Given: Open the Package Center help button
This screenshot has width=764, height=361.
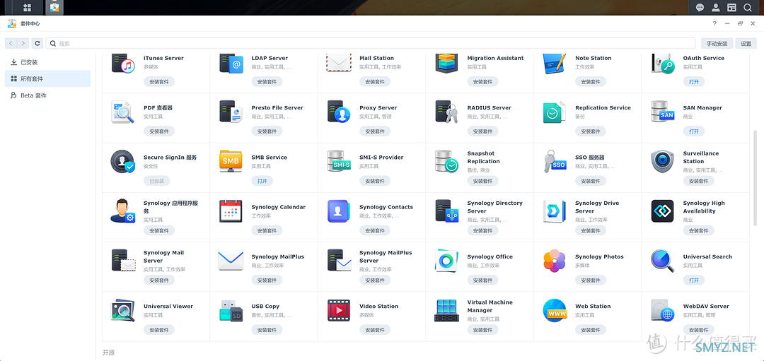Looking at the screenshot, I should pyautogui.click(x=714, y=23).
